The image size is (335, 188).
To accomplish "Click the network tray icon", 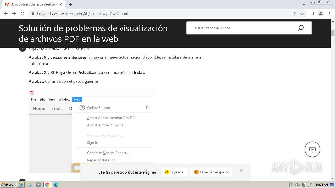I will (304, 185).
